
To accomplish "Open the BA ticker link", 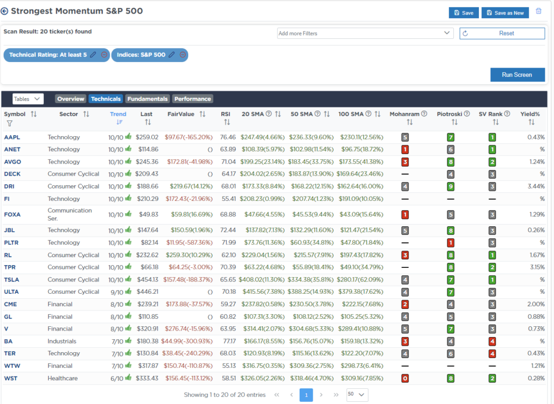I will point(8,341).
